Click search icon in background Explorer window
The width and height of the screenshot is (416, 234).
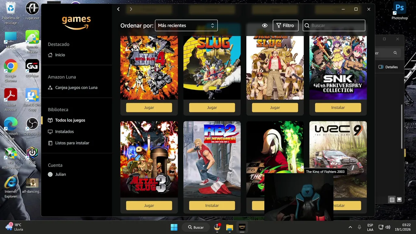tap(395, 53)
